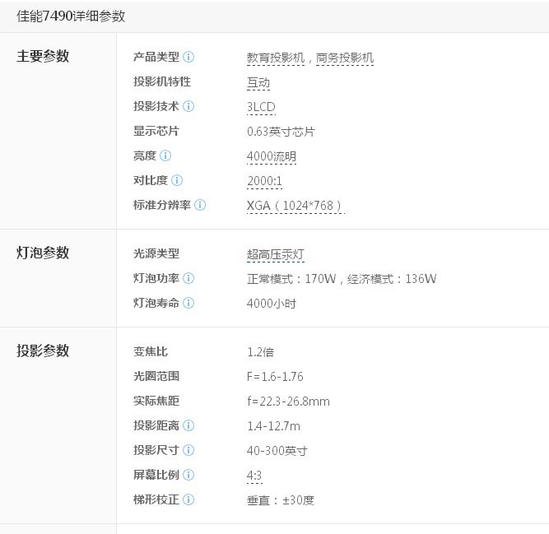Click info icon beside 对比度
Screen dimensions: 549x534
click(177, 180)
